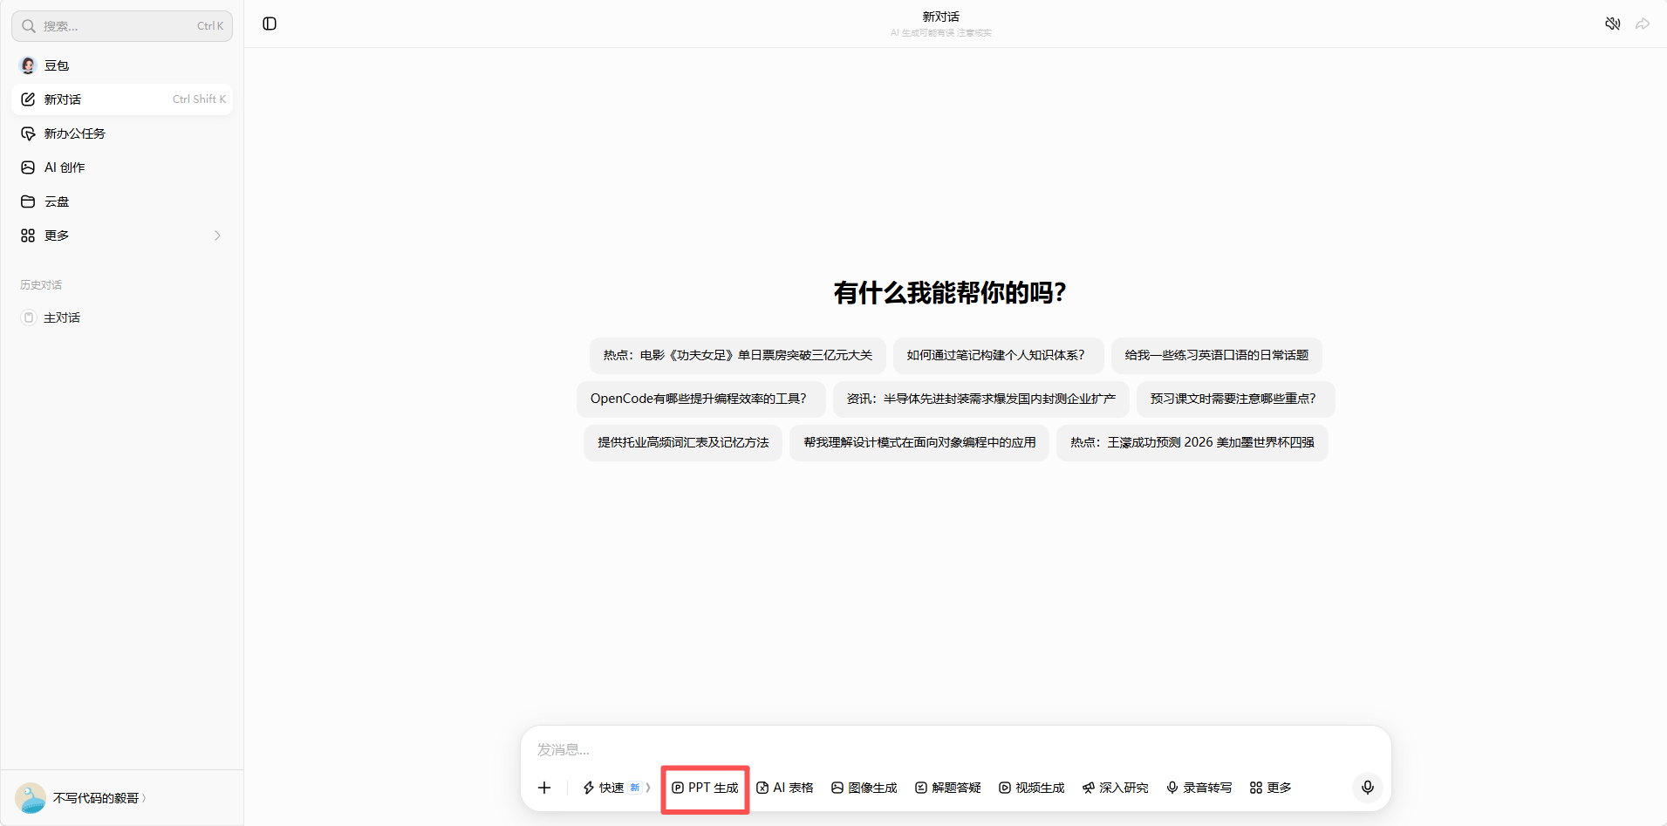Click the suggestion about 练习英语口语的日常话题
The height and width of the screenshot is (826, 1667).
(1217, 356)
